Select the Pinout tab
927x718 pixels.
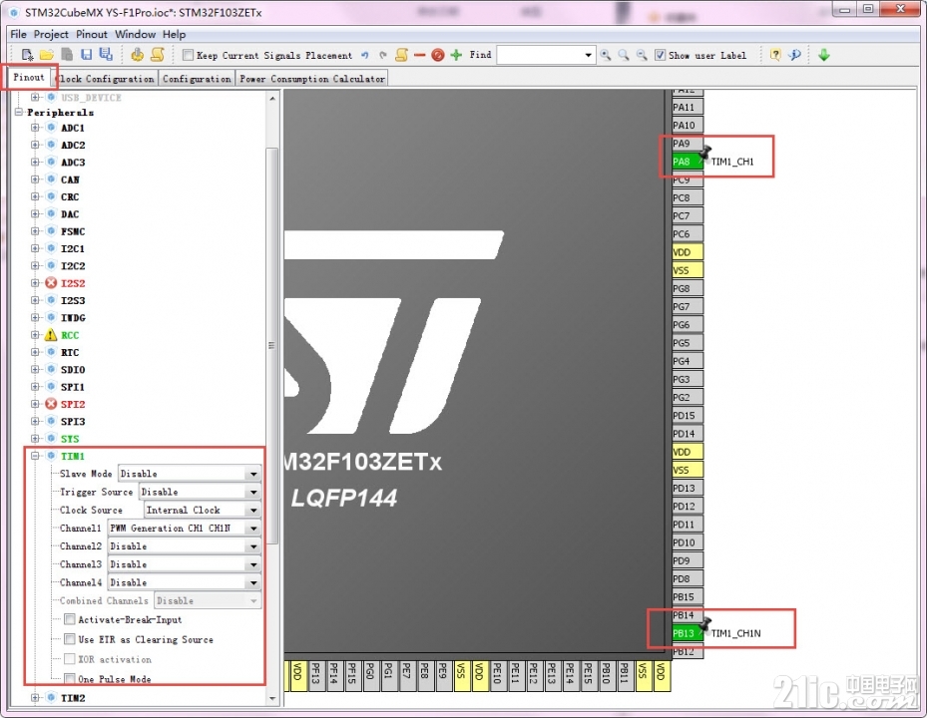(29, 78)
